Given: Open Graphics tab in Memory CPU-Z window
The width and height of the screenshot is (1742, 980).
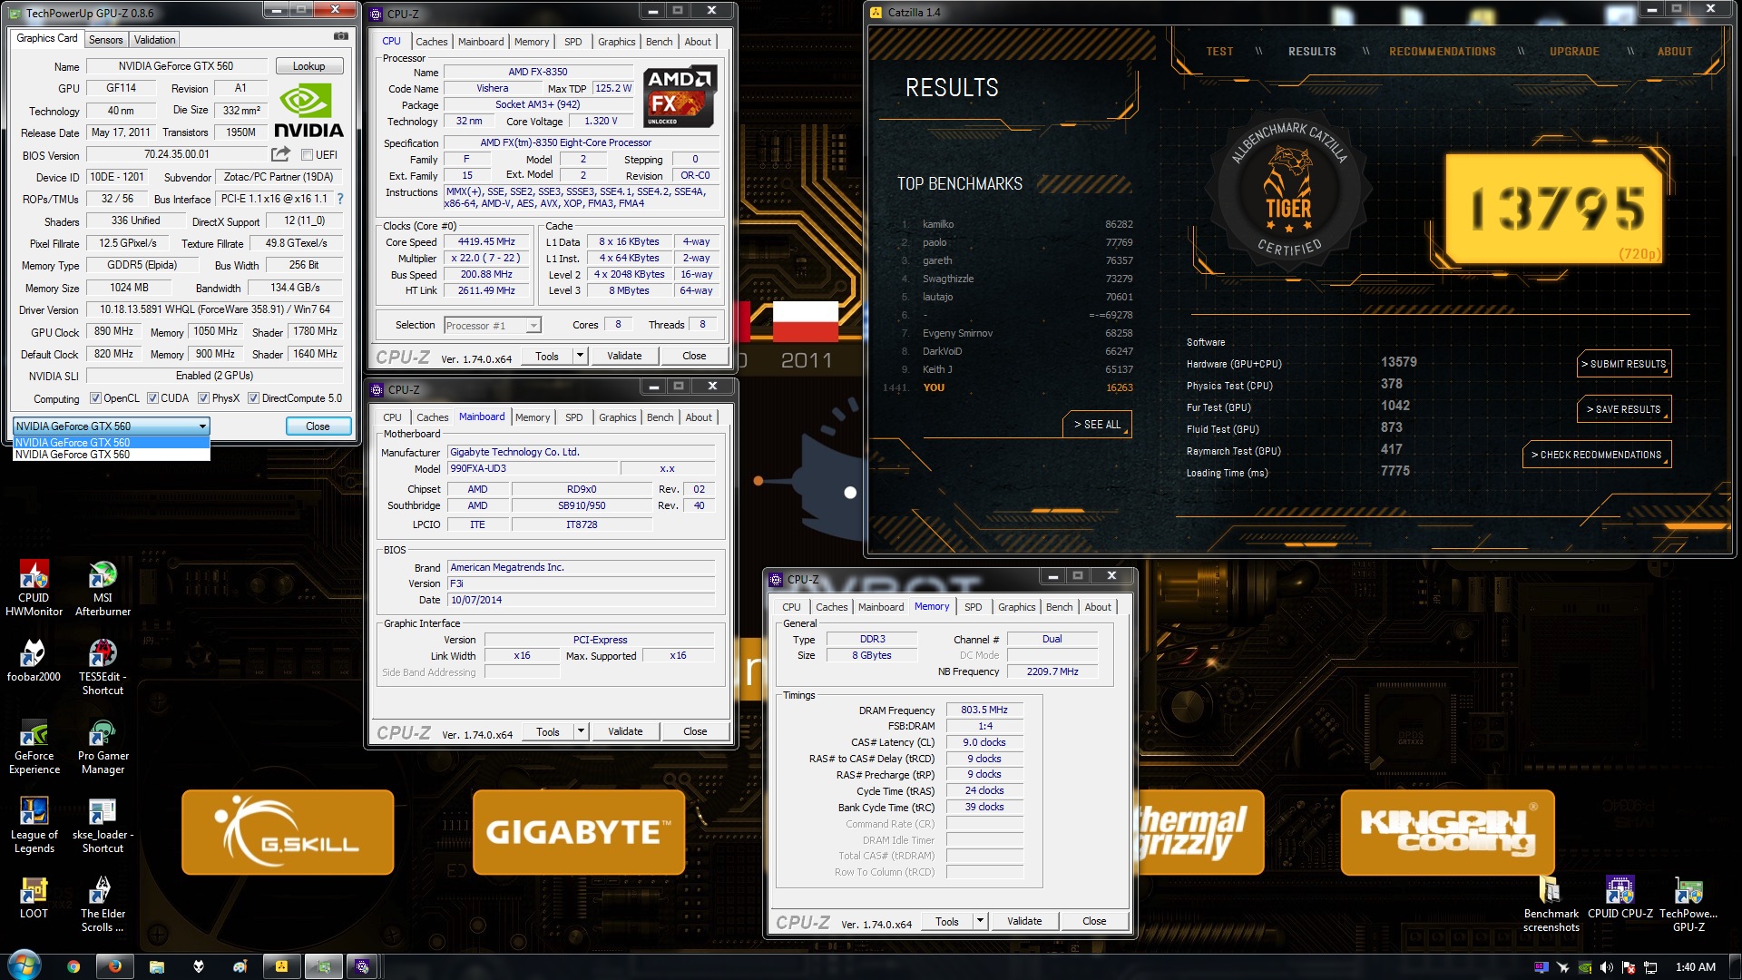Looking at the screenshot, I should coord(1016,607).
